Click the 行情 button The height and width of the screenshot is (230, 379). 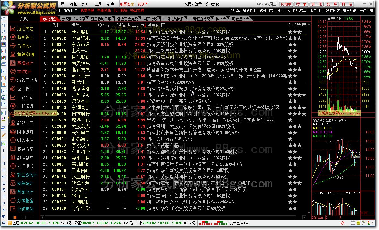[x=302, y=4]
